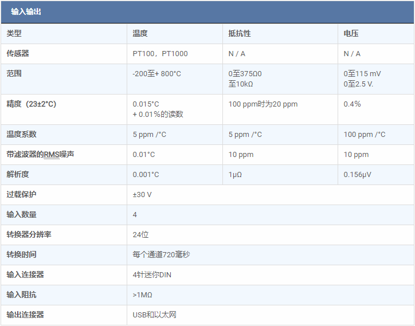Click the 0至115 mV voltage range
This screenshot has width=415, height=326.
point(362,74)
